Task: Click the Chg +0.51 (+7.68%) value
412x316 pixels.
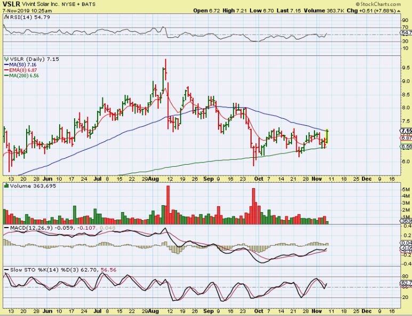Action: (371, 11)
